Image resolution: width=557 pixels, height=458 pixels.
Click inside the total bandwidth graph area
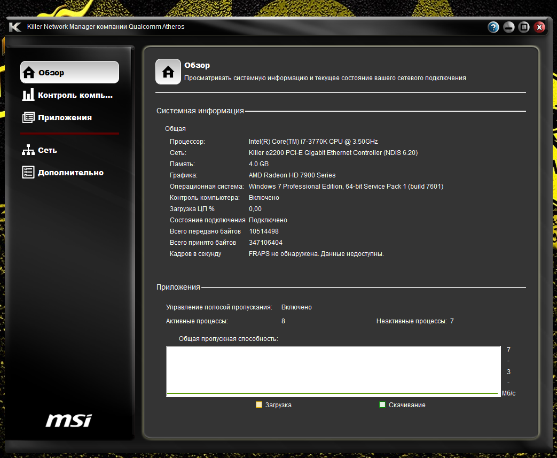333,370
